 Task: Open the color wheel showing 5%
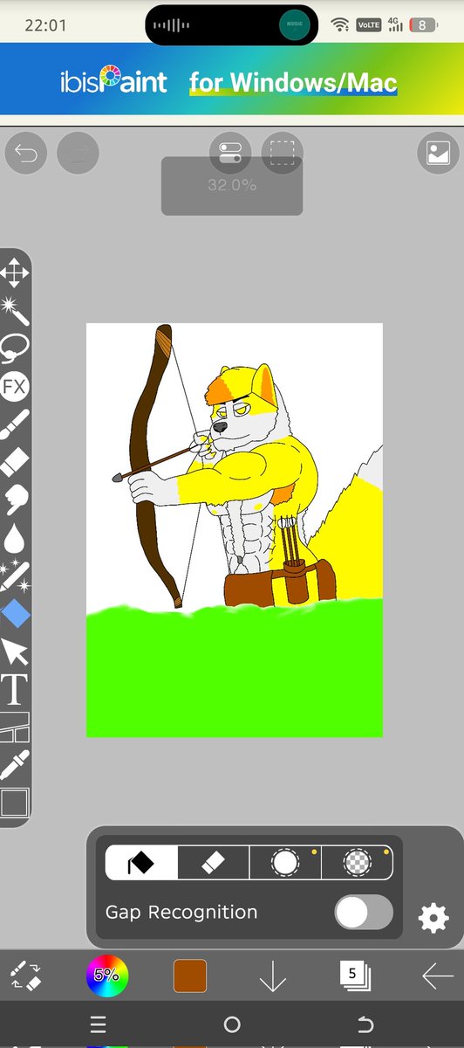[x=106, y=976]
